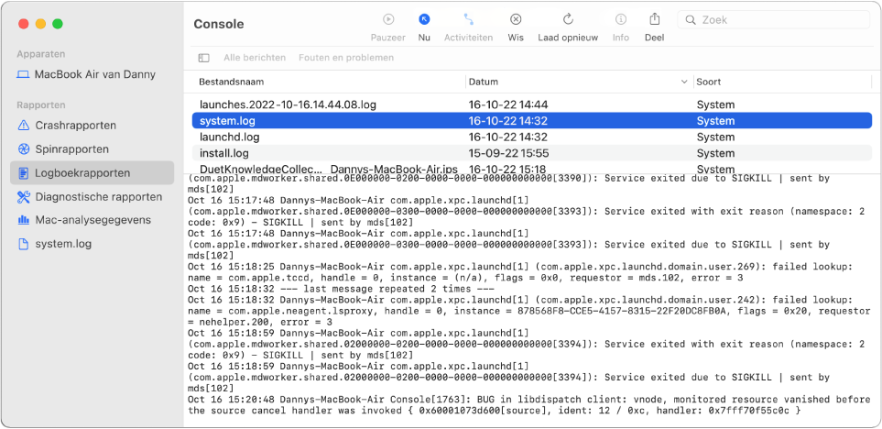Show Fouten en problemen filter
Image resolution: width=882 pixels, height=429 pixels.
[346, 58]
